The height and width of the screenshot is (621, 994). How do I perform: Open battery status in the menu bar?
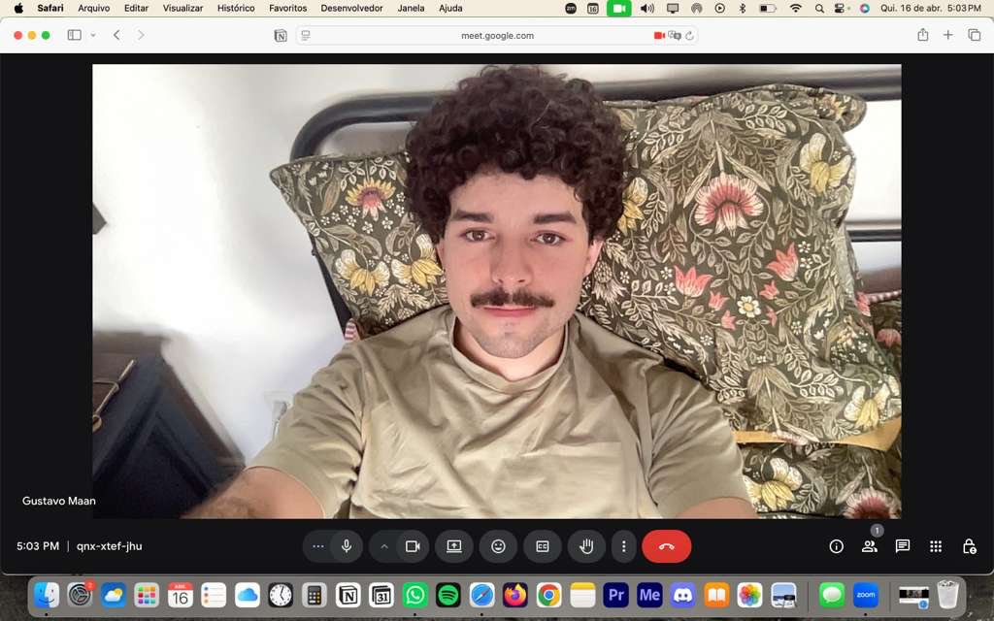click(x=768, y=8)
